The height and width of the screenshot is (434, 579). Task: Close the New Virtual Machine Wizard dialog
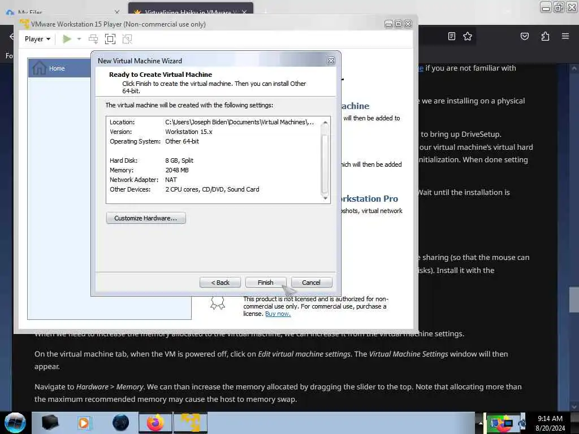(x=331, y=61)
